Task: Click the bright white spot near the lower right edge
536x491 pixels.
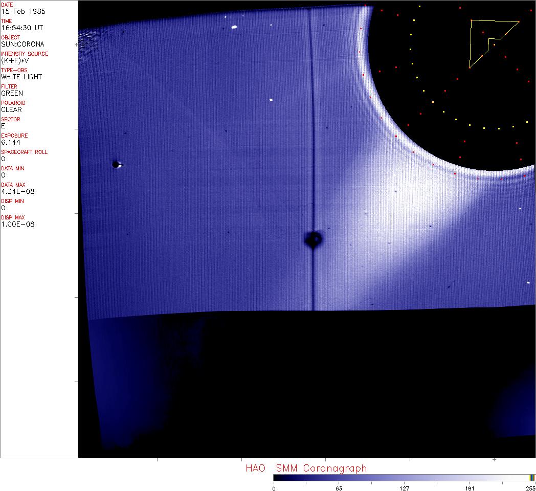Action: [528, 282]
